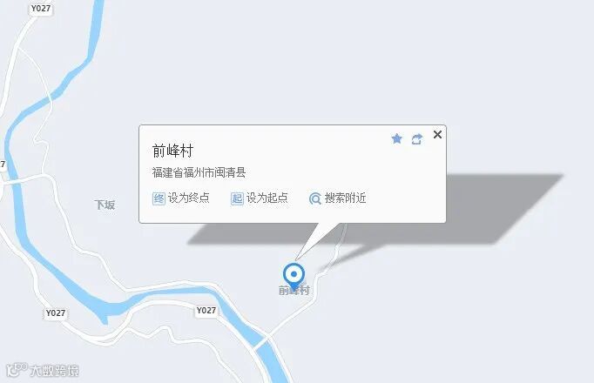Click address 福建省福州市闽清县
Screen dimensions: 594x383
(x=199, y=172)
